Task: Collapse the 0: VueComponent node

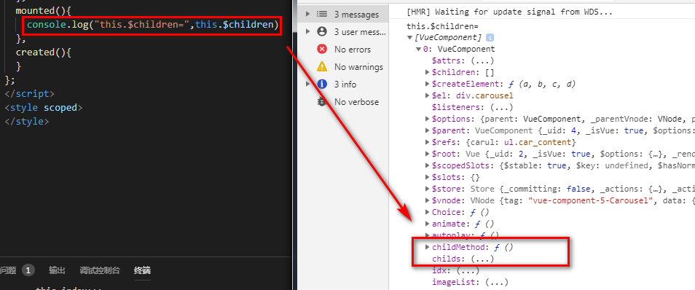Action: coord(419,50)
